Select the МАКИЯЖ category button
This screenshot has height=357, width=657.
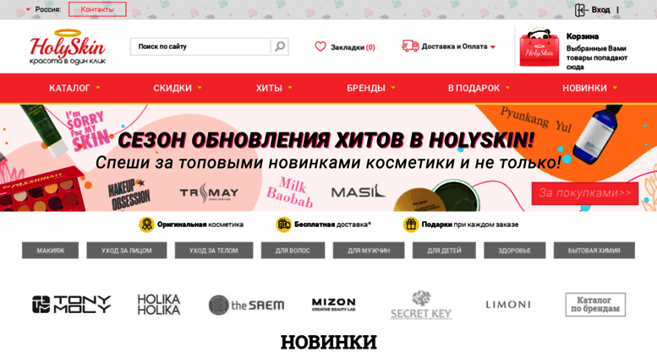[x=50, y=251]
